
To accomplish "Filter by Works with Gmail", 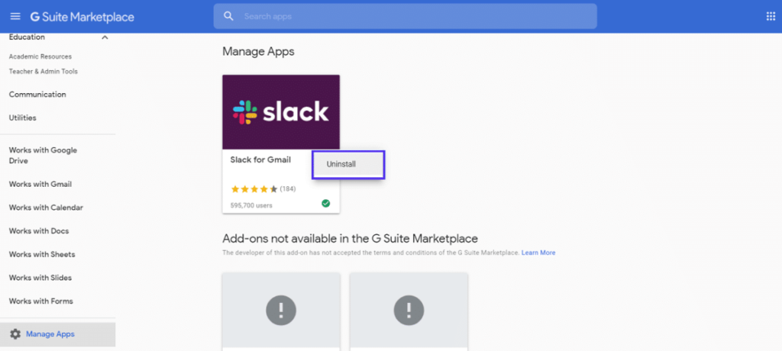I will coord(40,184).
